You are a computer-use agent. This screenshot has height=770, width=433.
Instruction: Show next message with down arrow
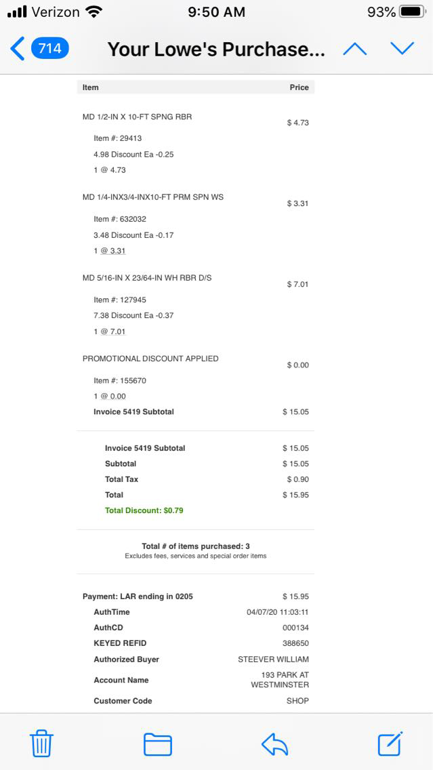(402, 49)
